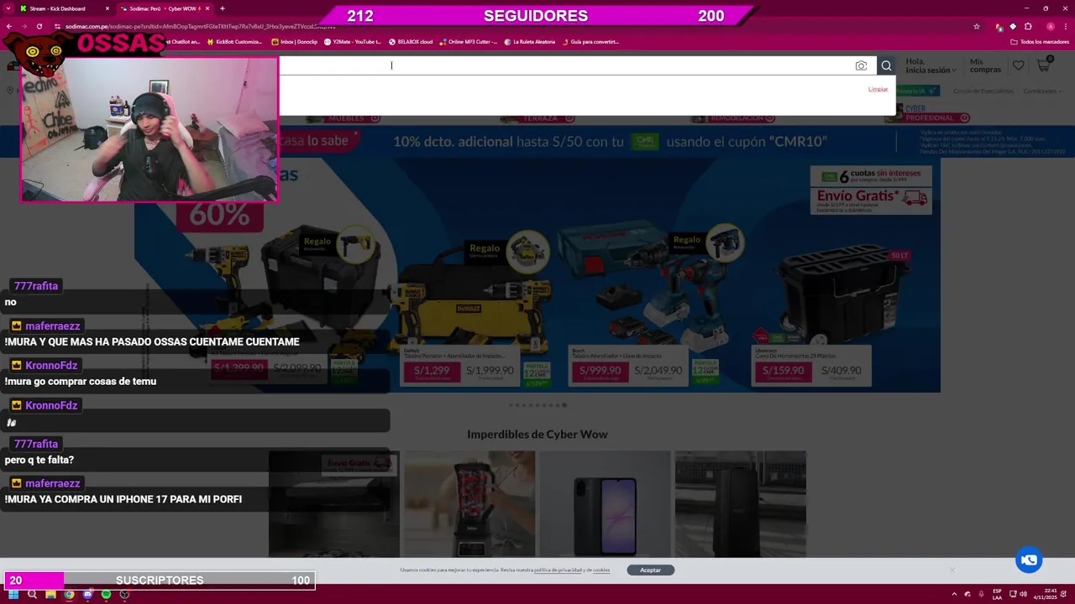The height and width of the screenshot is (604, 1075).
Task: Open 'Online MP3 Cutter' bookmark
Action: point(468,41)
